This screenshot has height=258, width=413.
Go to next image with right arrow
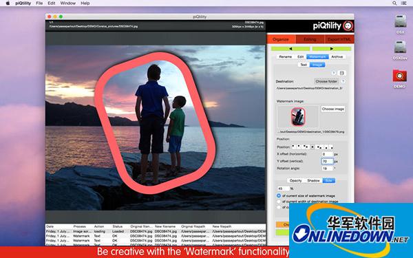coord(332,49)
